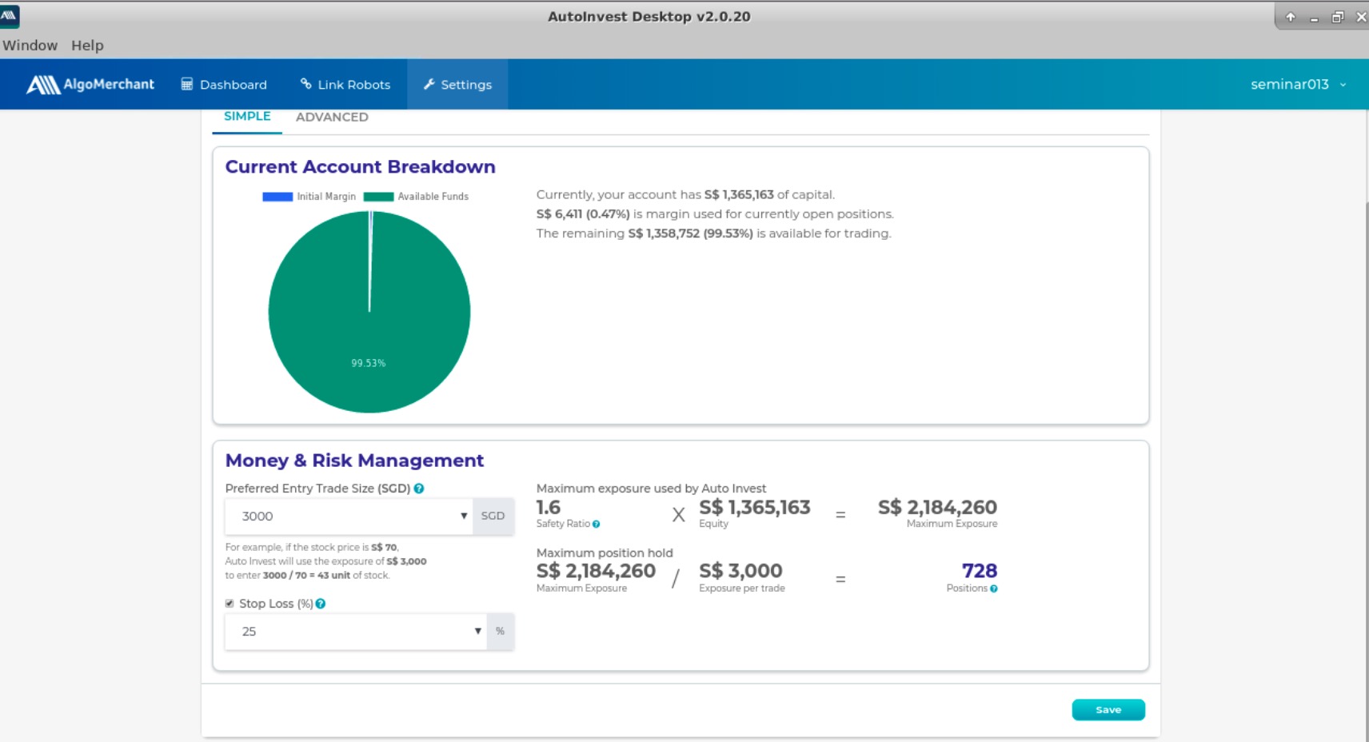Open the Window menu
The image size is (1369, 742).
point(30,46)
